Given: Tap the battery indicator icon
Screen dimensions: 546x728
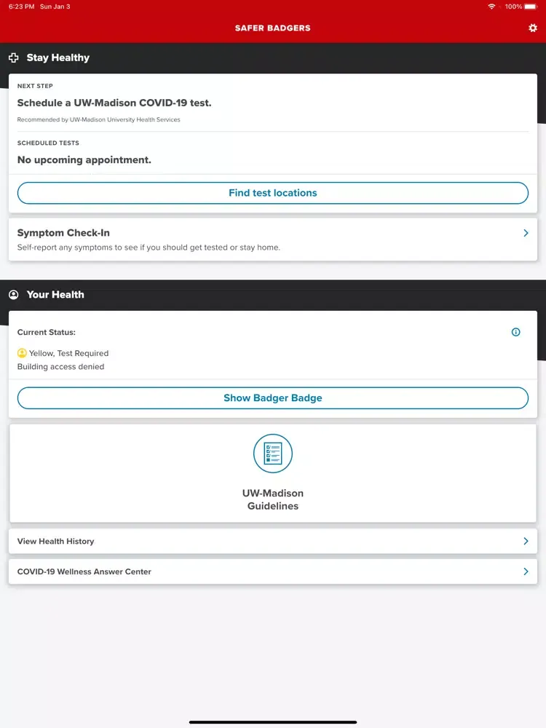Looking at the screenshot, I should pos(531,7).
